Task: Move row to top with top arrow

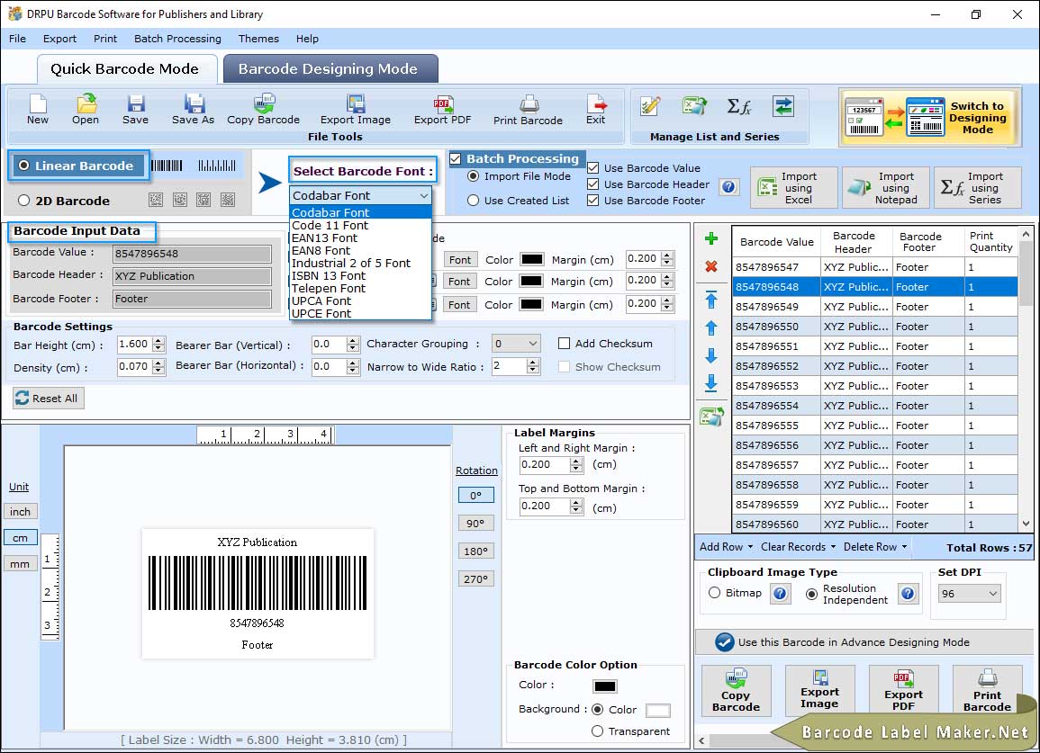Action: [711, 300]
